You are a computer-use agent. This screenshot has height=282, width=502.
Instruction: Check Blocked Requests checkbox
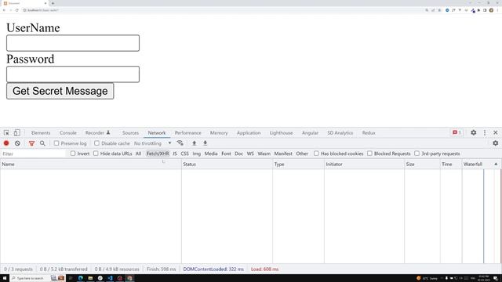pos(369,154)
